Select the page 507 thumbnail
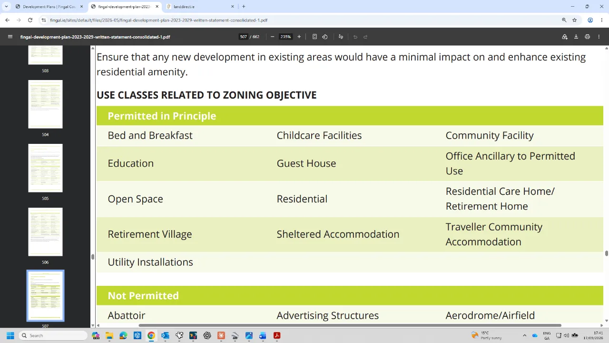 coord(45,295)
